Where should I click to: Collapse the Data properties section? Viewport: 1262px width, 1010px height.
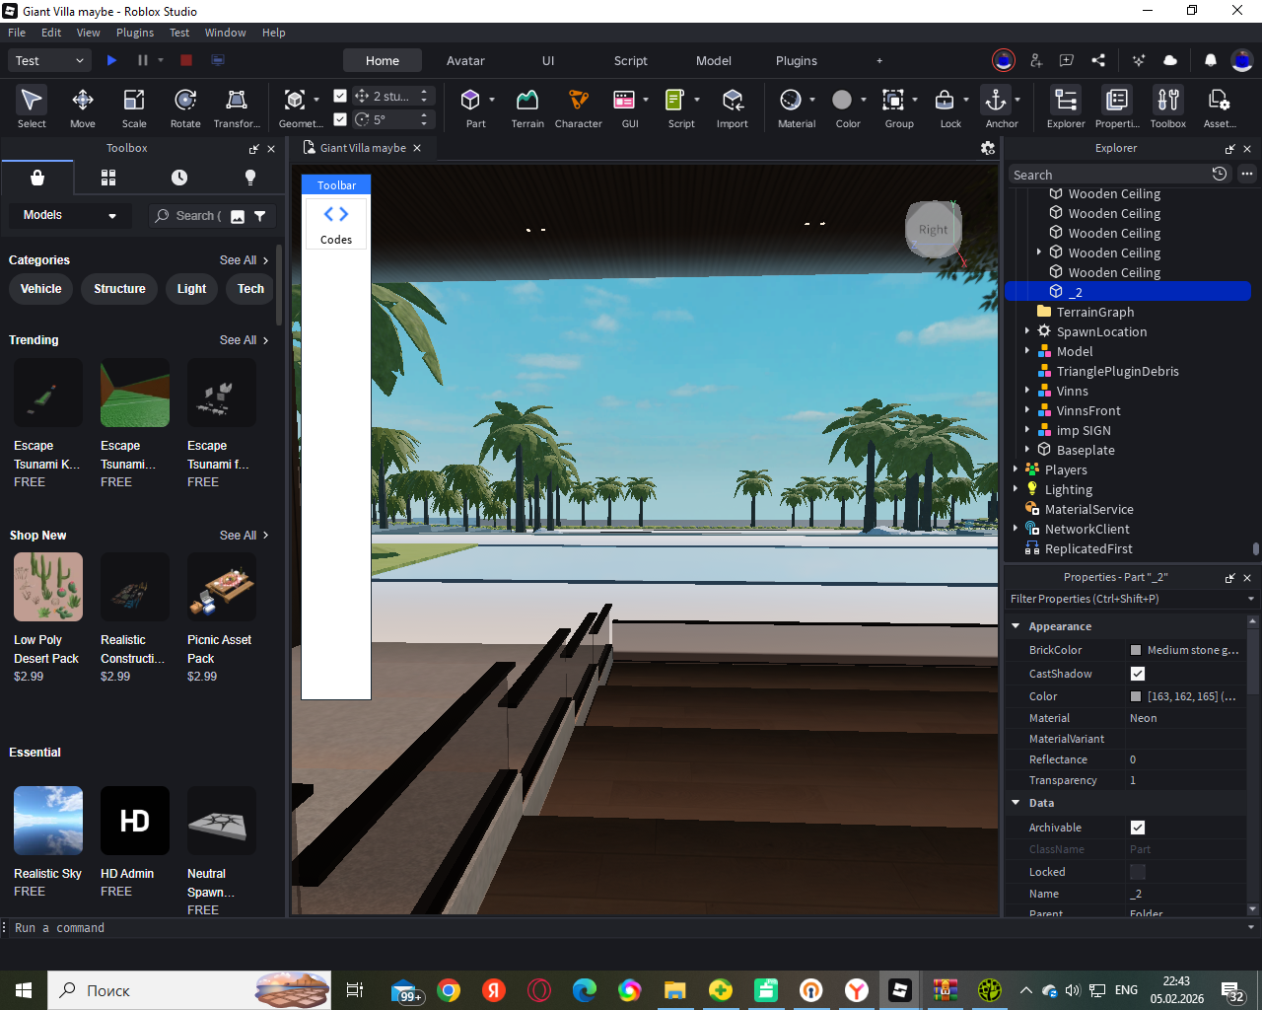point(1016,803)
